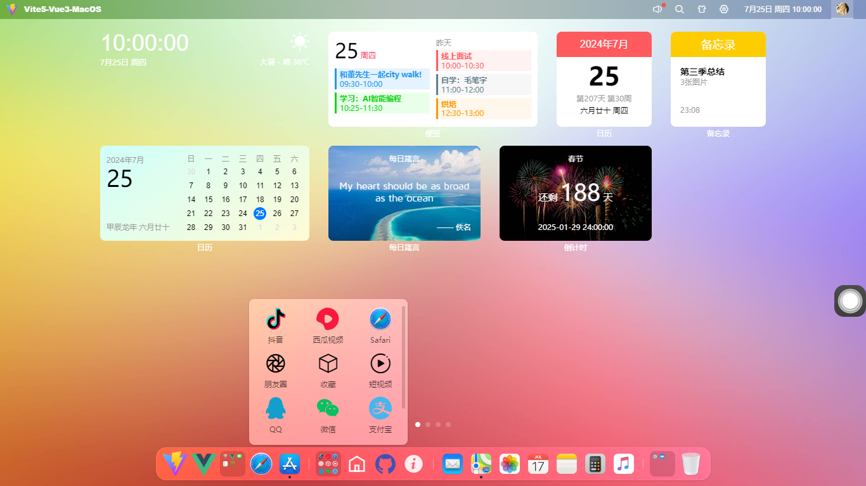Open the 朋友圈 app icon
This screenshot has width=866, height=486.
click(276, 363)
